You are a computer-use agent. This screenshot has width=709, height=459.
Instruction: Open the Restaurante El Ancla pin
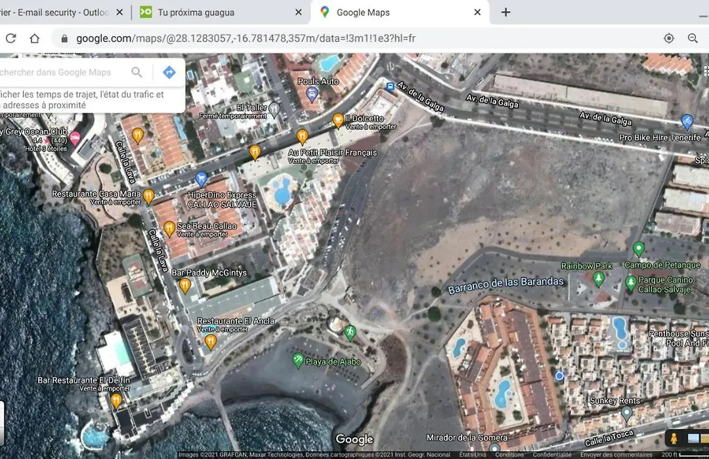[210, 342]
